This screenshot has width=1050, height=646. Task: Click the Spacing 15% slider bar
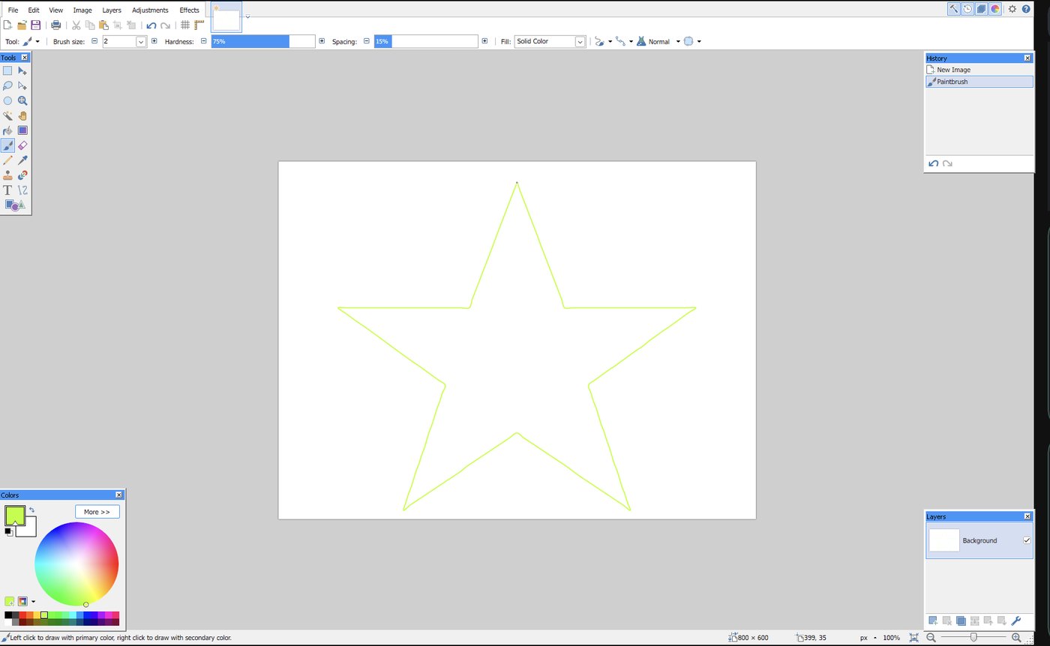coord(426,41)
